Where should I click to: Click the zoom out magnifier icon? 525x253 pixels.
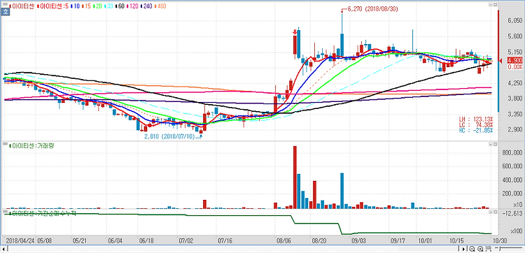tap(472, 249)
